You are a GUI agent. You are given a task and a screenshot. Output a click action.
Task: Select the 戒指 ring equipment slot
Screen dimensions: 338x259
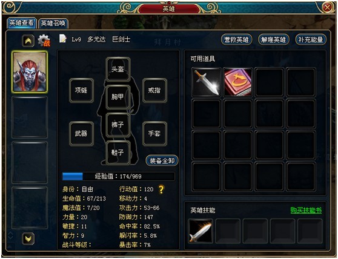point(154,90)
